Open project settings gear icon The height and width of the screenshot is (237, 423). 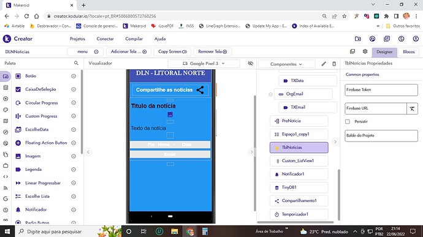coord(365,51)
